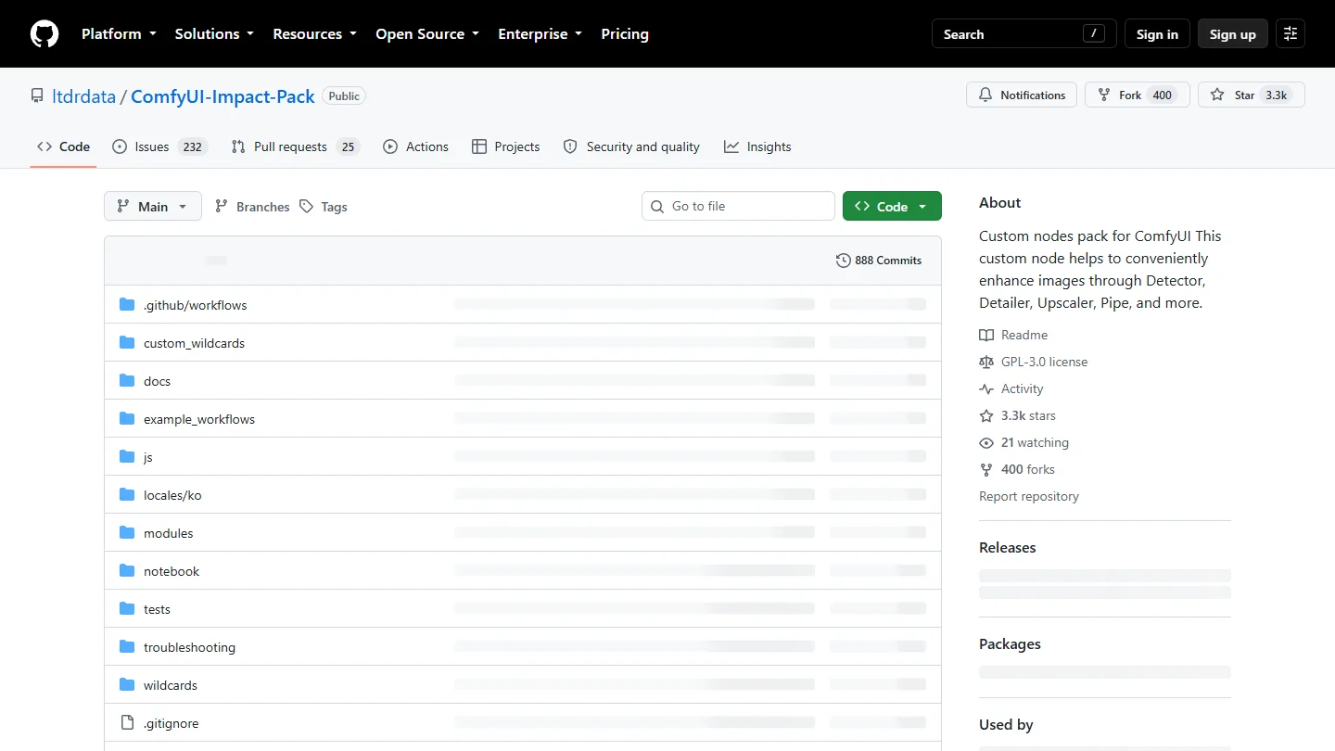
Task: View the Branches list
Action: [x=252, y=207]
